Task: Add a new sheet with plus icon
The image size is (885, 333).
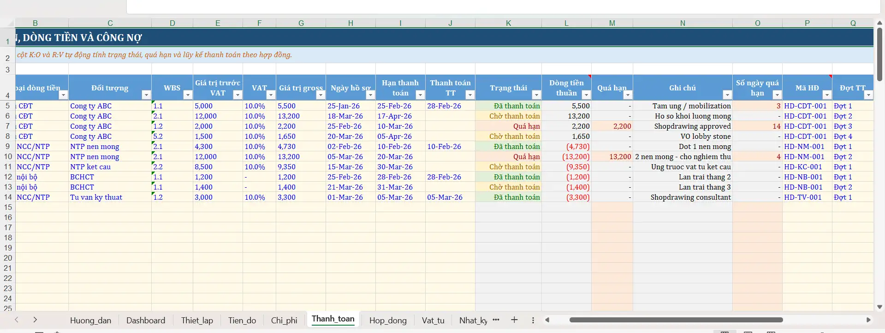Action: pos(514,320)
